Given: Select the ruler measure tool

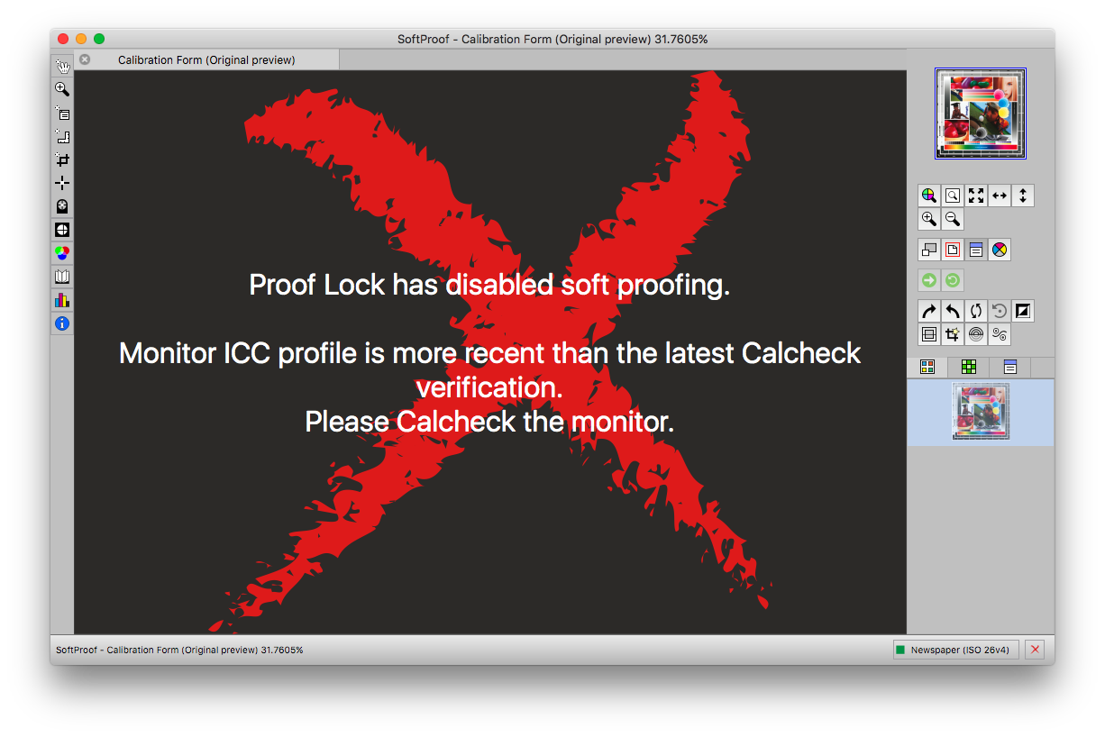Looking at the screenshot, I should click(62, 136).
